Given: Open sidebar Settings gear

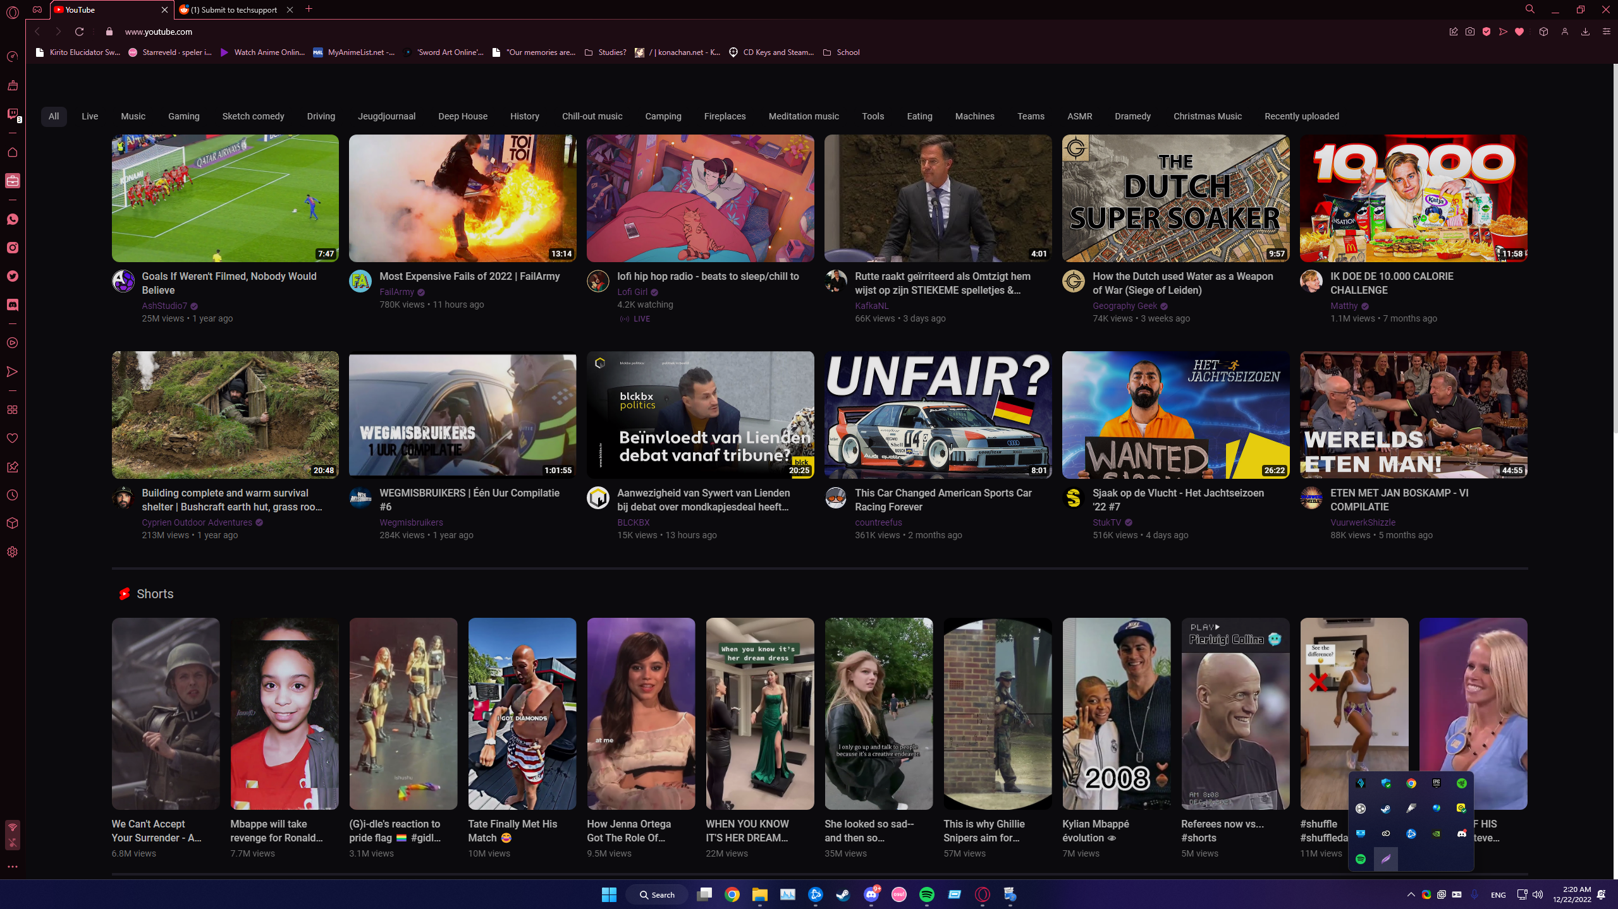Looking at the screenshot, I should tap(12, 552).
